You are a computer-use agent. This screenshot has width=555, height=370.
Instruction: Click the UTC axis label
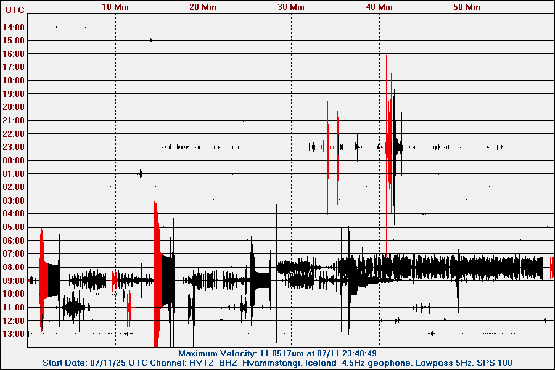(15, 10)
